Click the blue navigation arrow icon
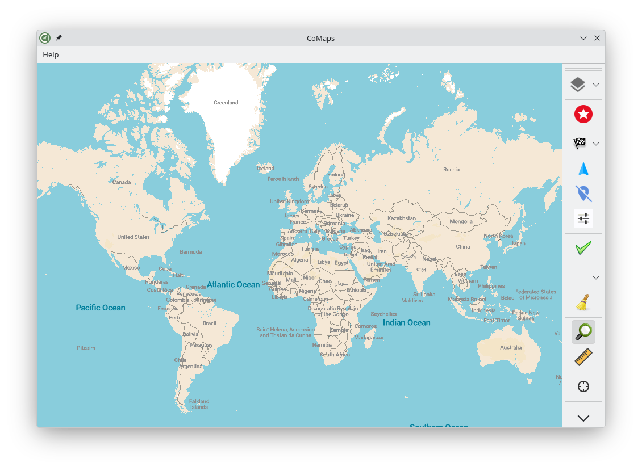Image resolution: width=642 pixels, height=471 pixels. pos(583,169)
